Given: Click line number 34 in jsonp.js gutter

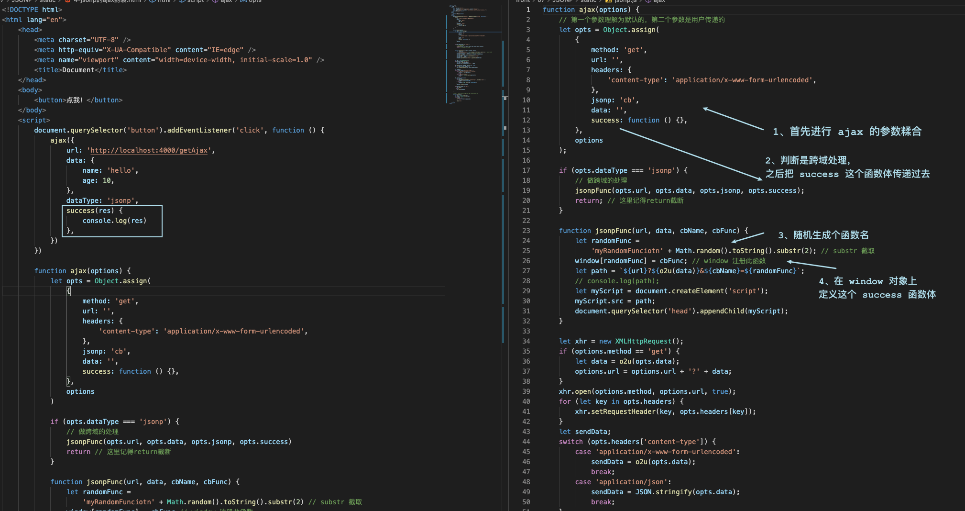Looking at the screenshot, I should coord(526,341).
